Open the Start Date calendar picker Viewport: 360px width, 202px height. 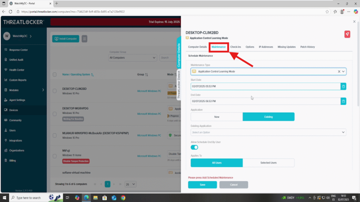[x=343, y=86]
